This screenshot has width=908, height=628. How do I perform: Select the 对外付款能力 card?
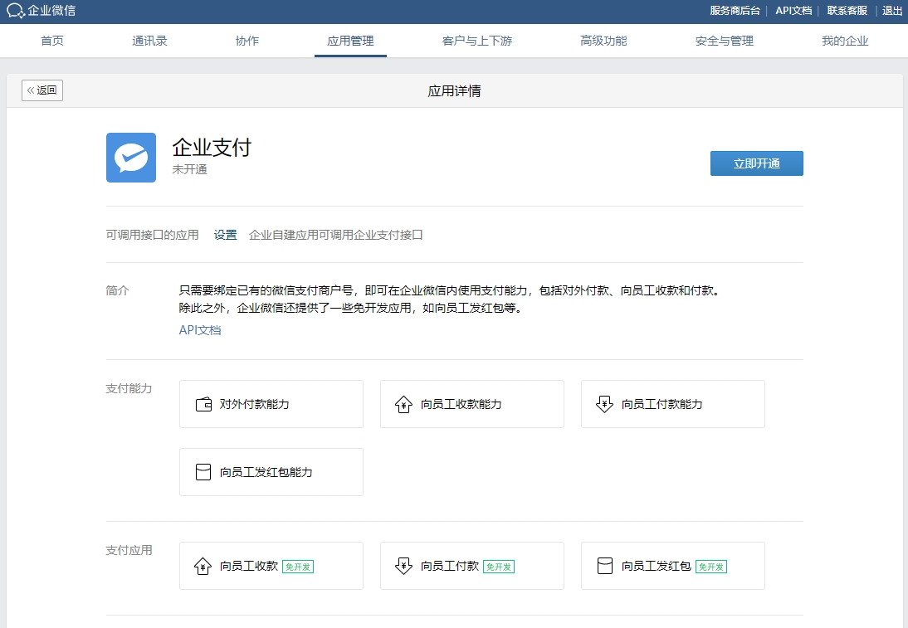click(271, 404)
